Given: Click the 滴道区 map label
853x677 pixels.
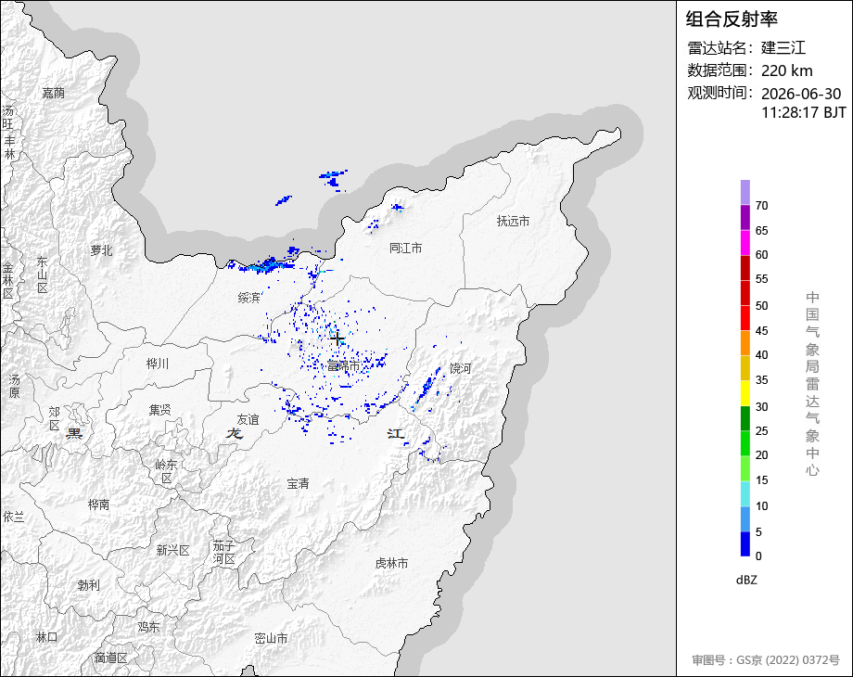Looking at the screenshot, I should pos(111,658).
